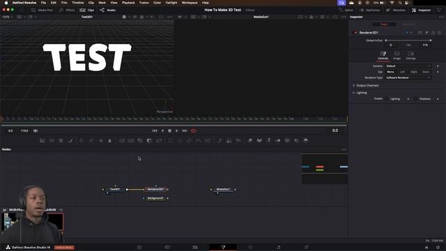Toggle the Nodes panel button

pos(108,10)
